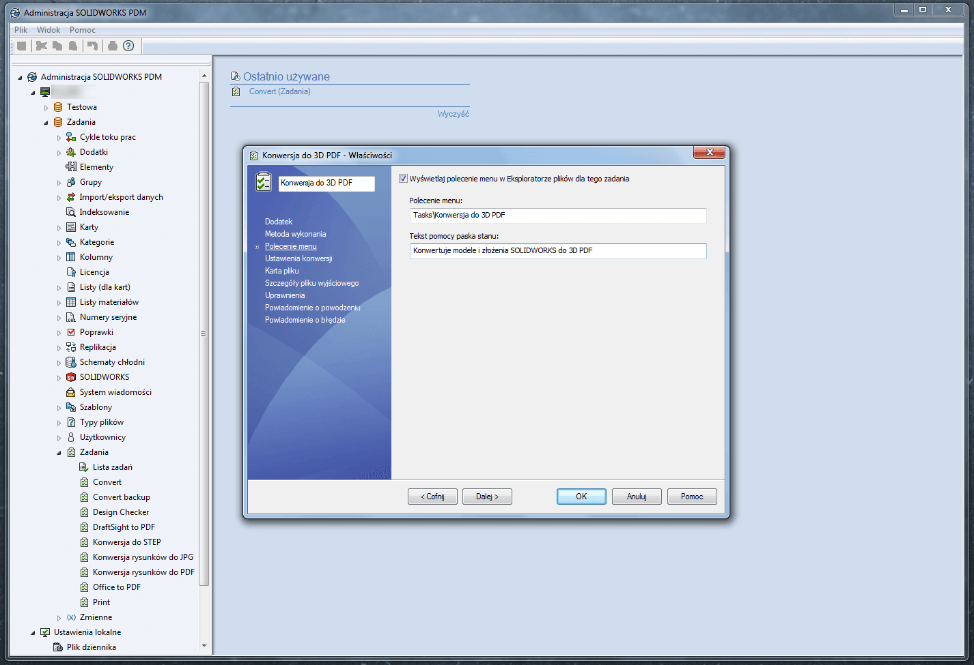Open the Plik menu
This screenshot has height=665, width=974.
click(20, 29)
